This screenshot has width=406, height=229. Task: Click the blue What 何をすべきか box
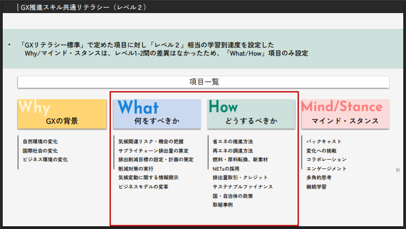(157, 113)
